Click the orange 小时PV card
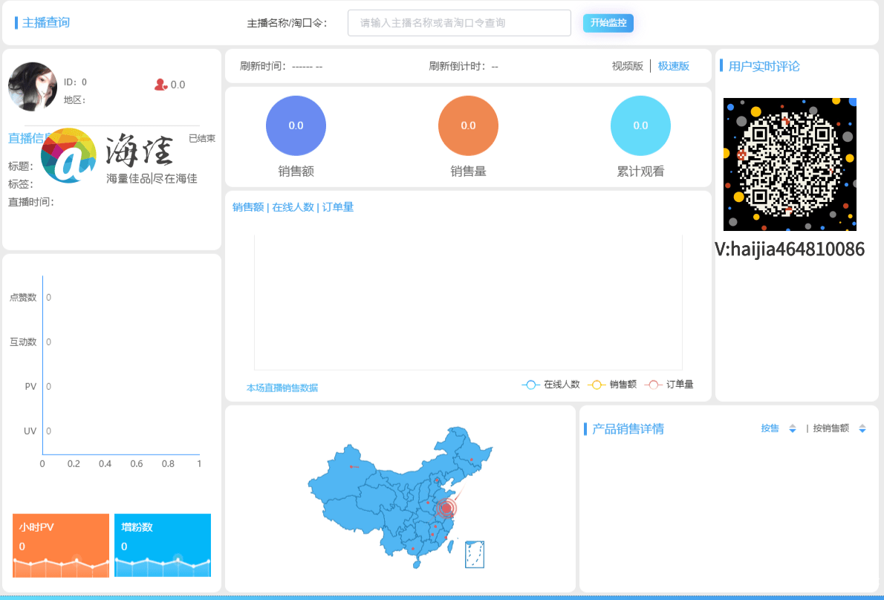Viewport: 884px width, 600px height. point(61,545)
